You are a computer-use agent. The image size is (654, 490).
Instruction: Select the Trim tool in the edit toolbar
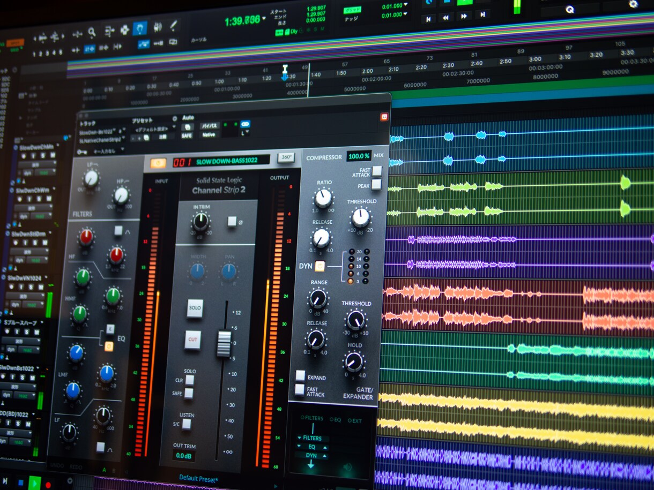point(109,31)
